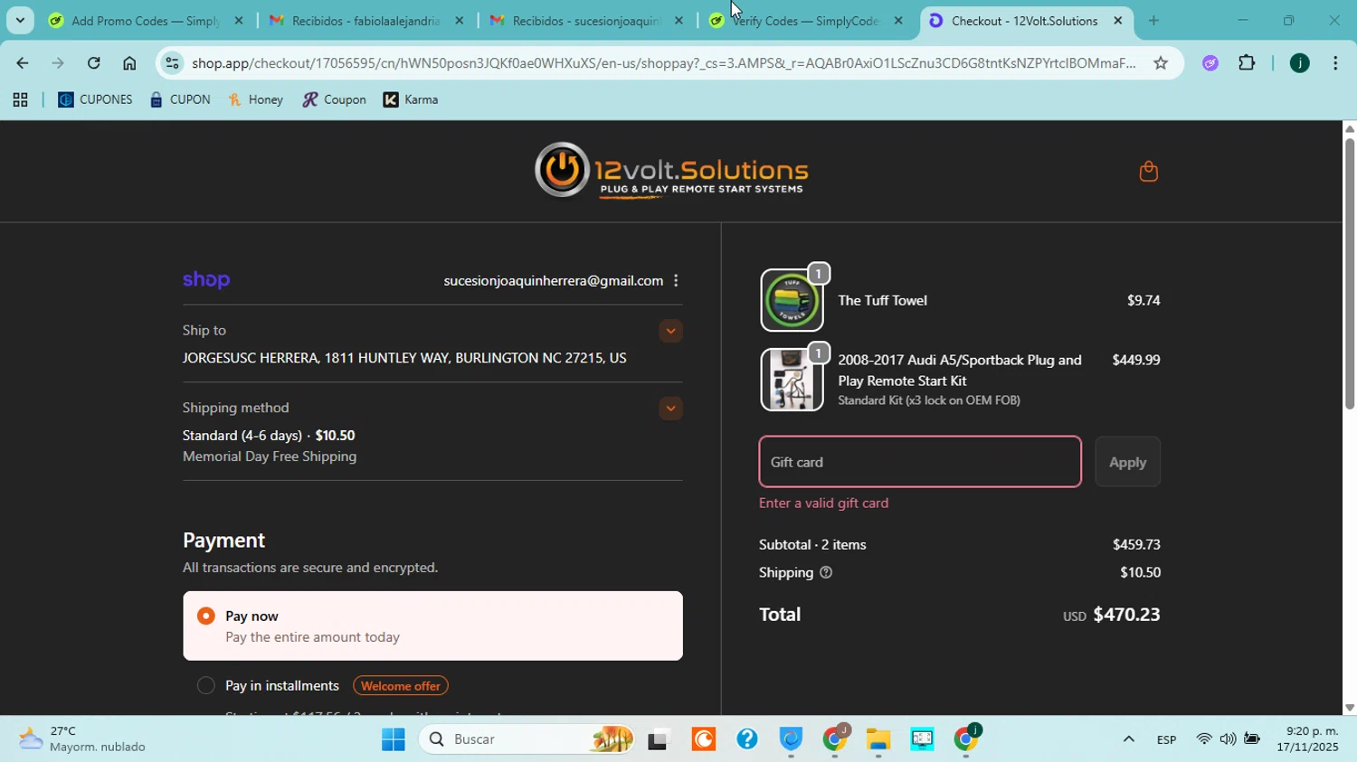
Task: Click The Tuff Towel product name
Action: click(882, 300)
